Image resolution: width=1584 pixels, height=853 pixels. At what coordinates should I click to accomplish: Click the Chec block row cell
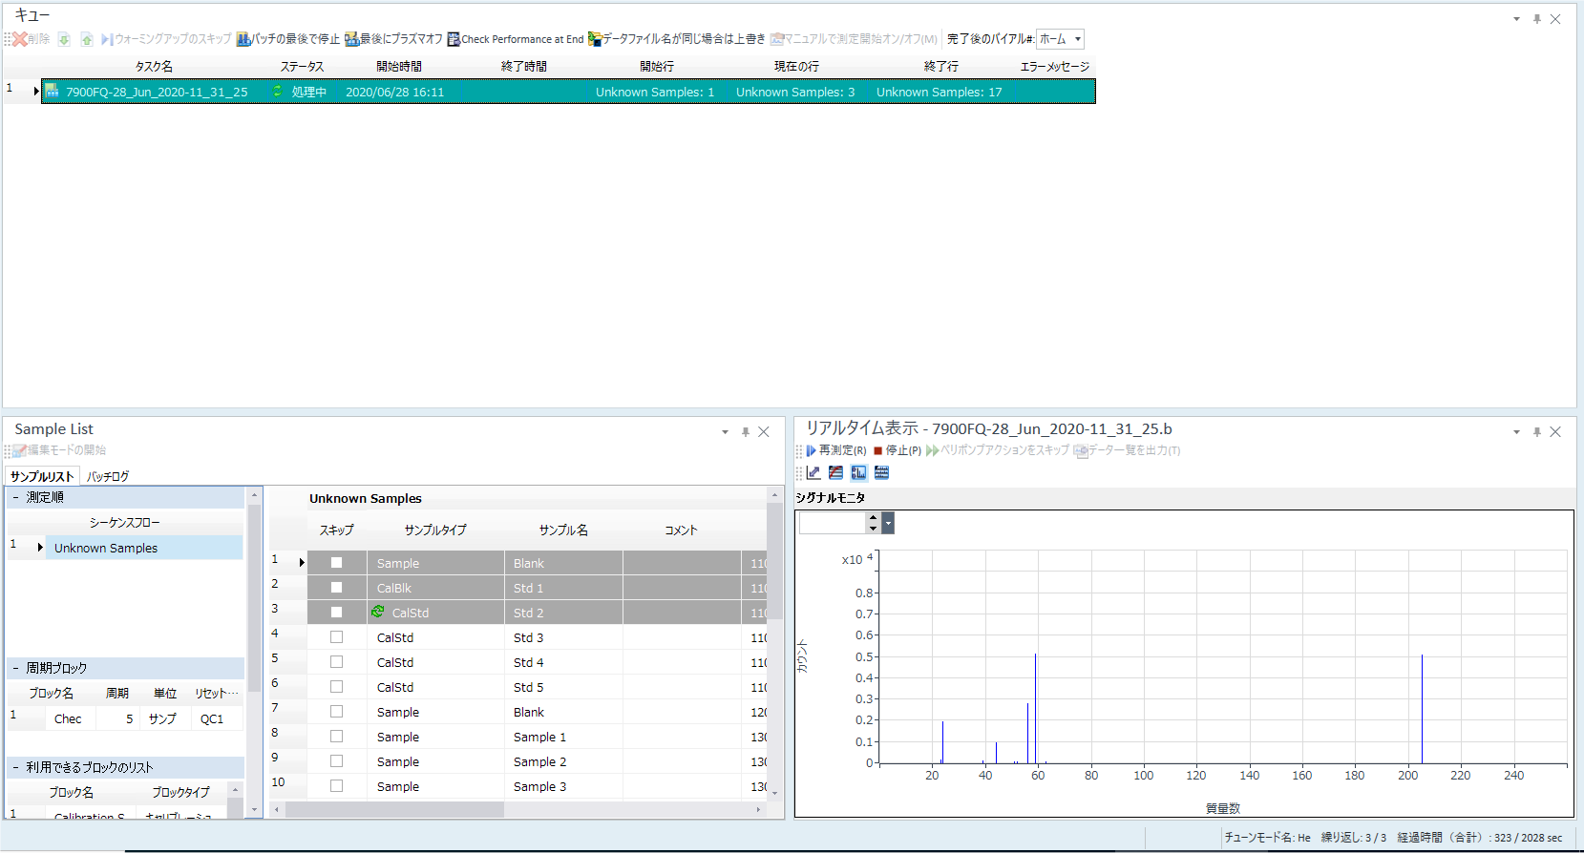pos(68,718)
